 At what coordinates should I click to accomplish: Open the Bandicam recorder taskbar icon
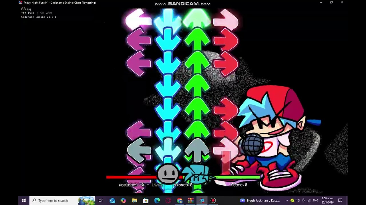213,200
